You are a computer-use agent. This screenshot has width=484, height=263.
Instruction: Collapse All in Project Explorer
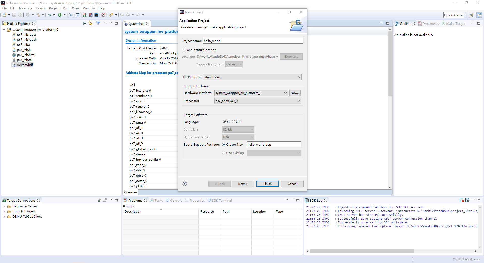pyautogui.click(x=84, y=23)
